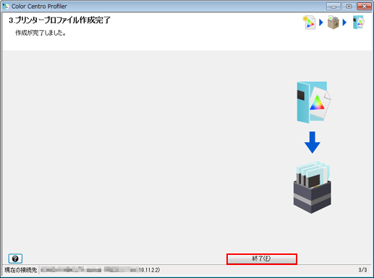Screen dimensions: 374x278
Task: Click the 作成が完了しました message text
Action: [41, 32]
